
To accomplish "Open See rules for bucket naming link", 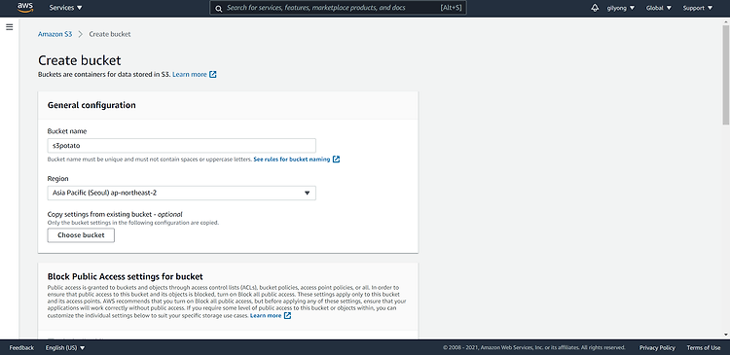I will 292,160.
